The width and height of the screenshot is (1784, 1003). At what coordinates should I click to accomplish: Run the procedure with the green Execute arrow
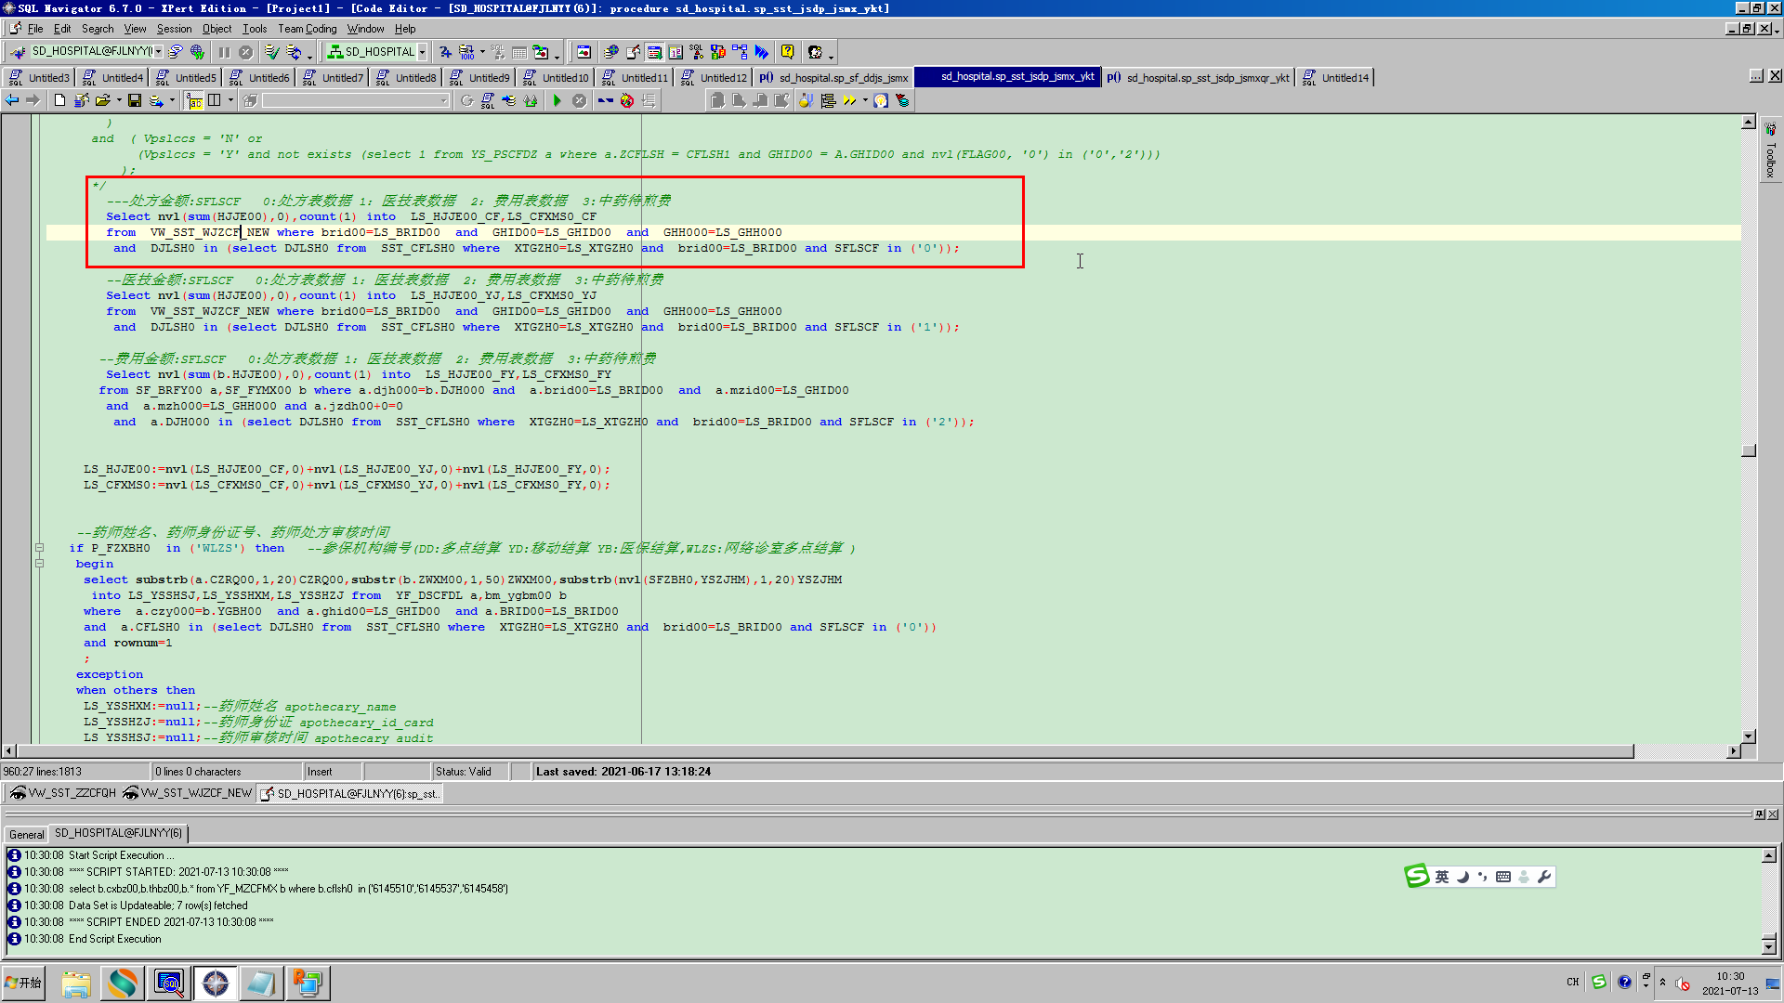click(557, 100)
